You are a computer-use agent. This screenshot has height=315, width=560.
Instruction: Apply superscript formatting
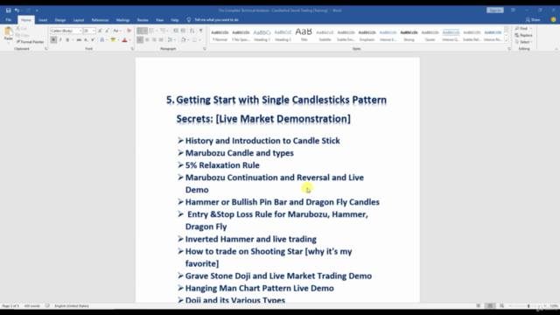[93, 40]
